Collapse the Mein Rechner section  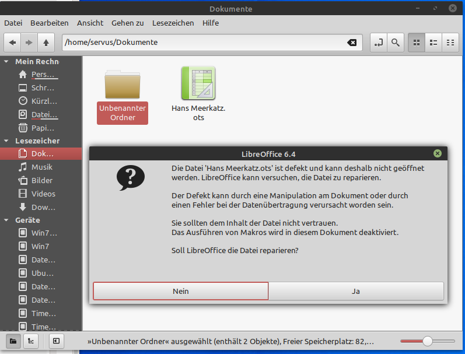click(x=6, y=62)
